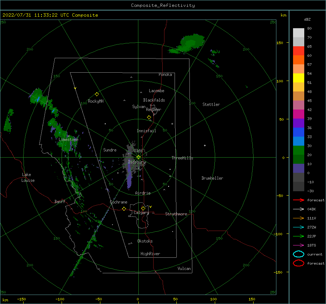Click the orange 111V arrow icon
This screenshot has width=326, height=304.
(298, 218)
